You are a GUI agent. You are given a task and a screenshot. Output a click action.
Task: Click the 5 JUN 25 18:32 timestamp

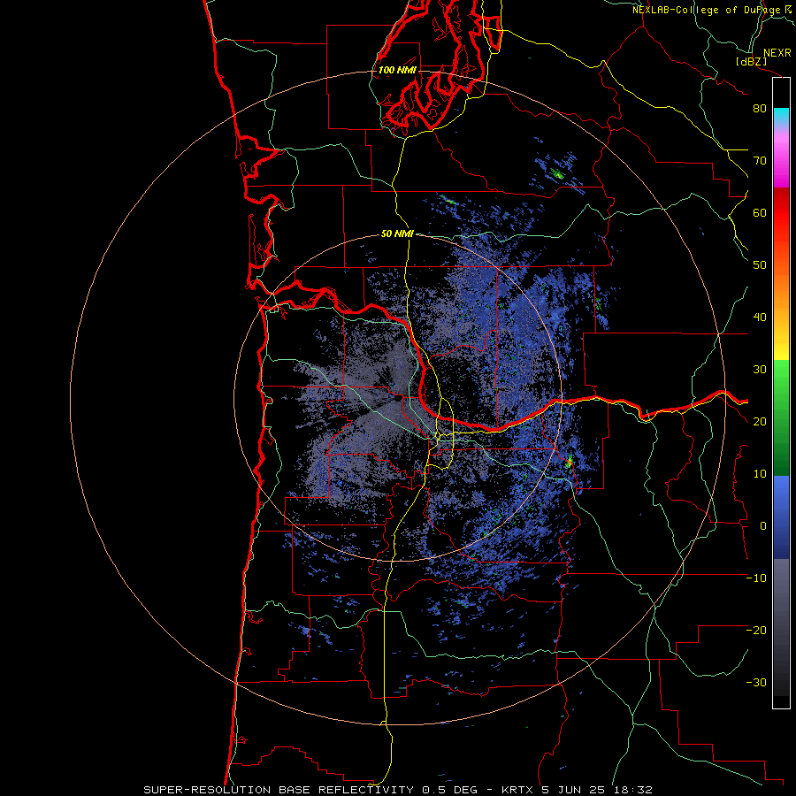tap(598, 790)
